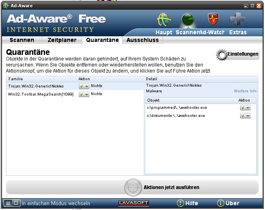Click the Detail column header

[x=152, y=79]
